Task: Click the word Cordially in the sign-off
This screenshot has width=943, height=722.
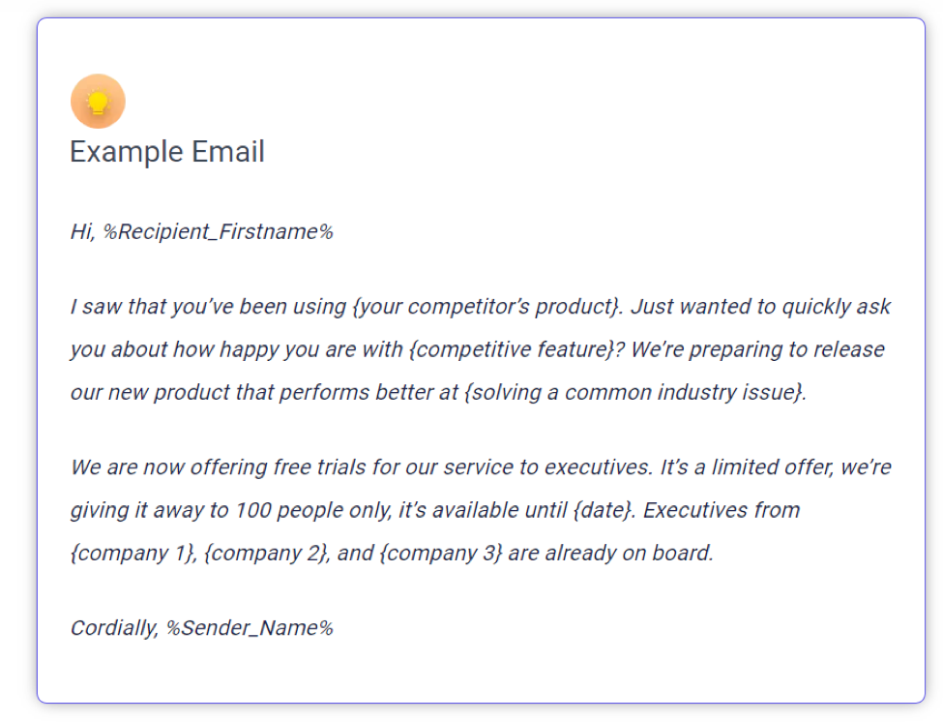Action: 112,628
